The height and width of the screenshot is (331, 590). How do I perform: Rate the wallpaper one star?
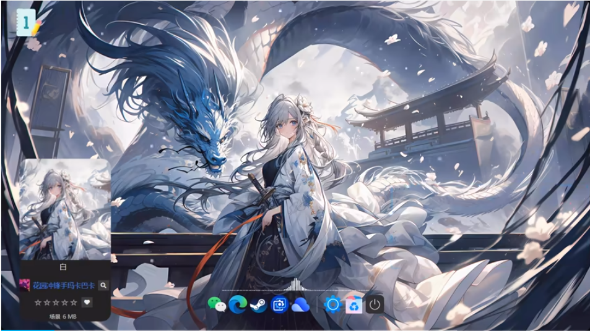click(38, 303)
